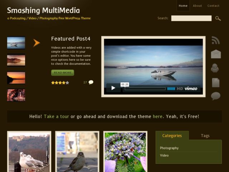
Task: Adjust the Vimeo volume bars
Action: [171, 89]
